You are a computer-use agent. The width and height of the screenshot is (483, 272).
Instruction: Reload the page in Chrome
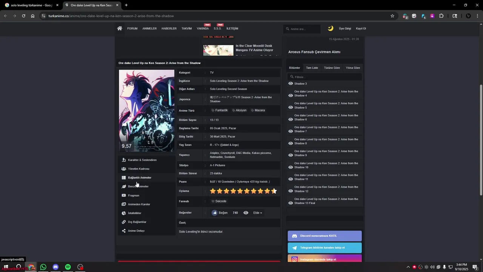(x=23, y=16)
